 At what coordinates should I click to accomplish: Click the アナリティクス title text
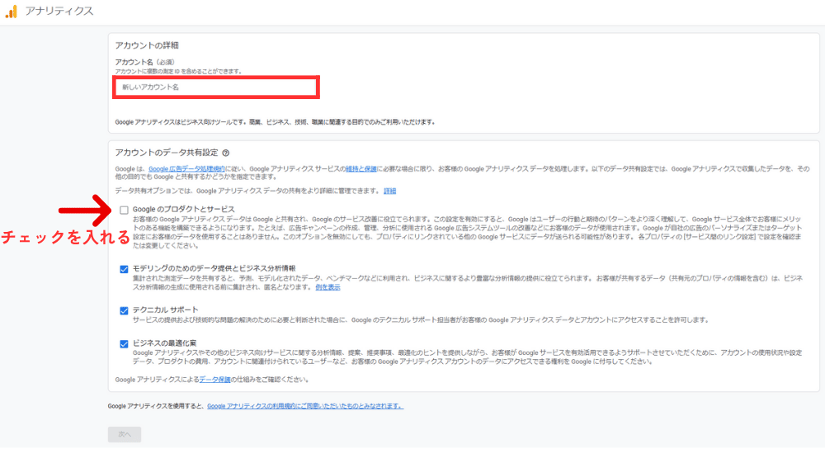tap(59, 11)
